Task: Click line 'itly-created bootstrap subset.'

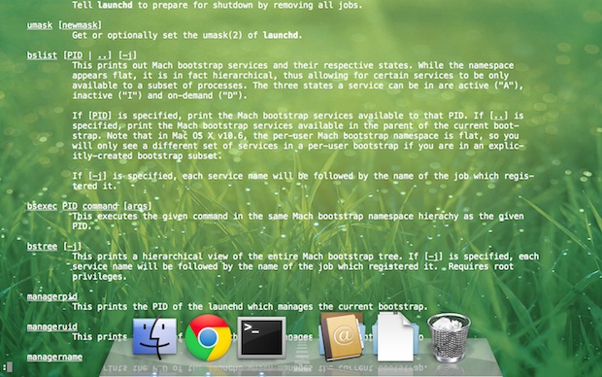Action: [x=147, y=156]
